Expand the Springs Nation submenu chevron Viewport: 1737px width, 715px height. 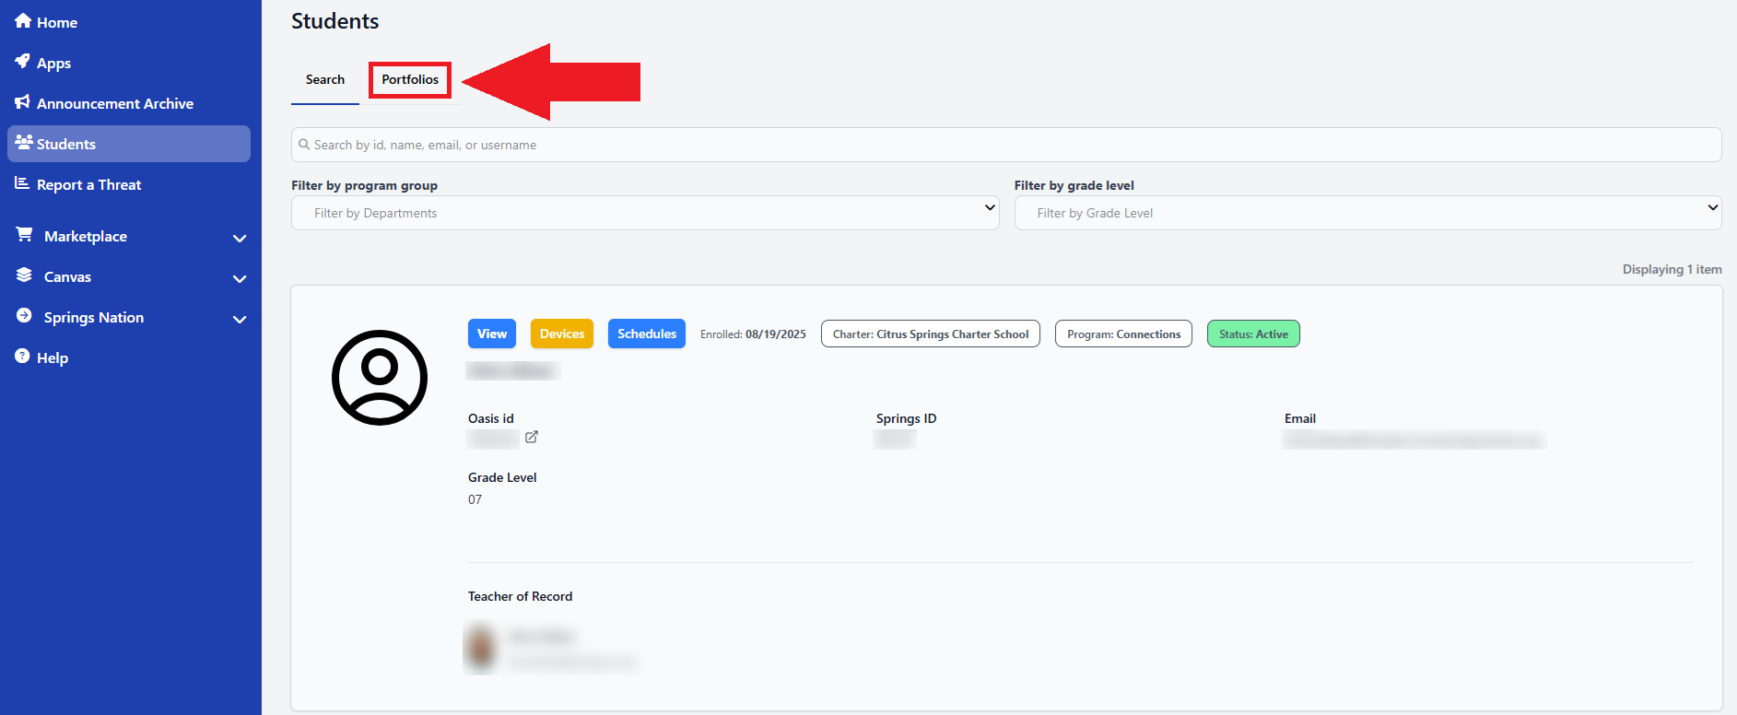240,319
